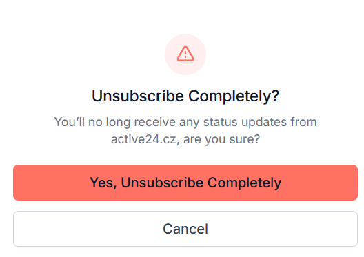
Task: Click the white outlined Cancel button
Action: (x=185, y=229)
